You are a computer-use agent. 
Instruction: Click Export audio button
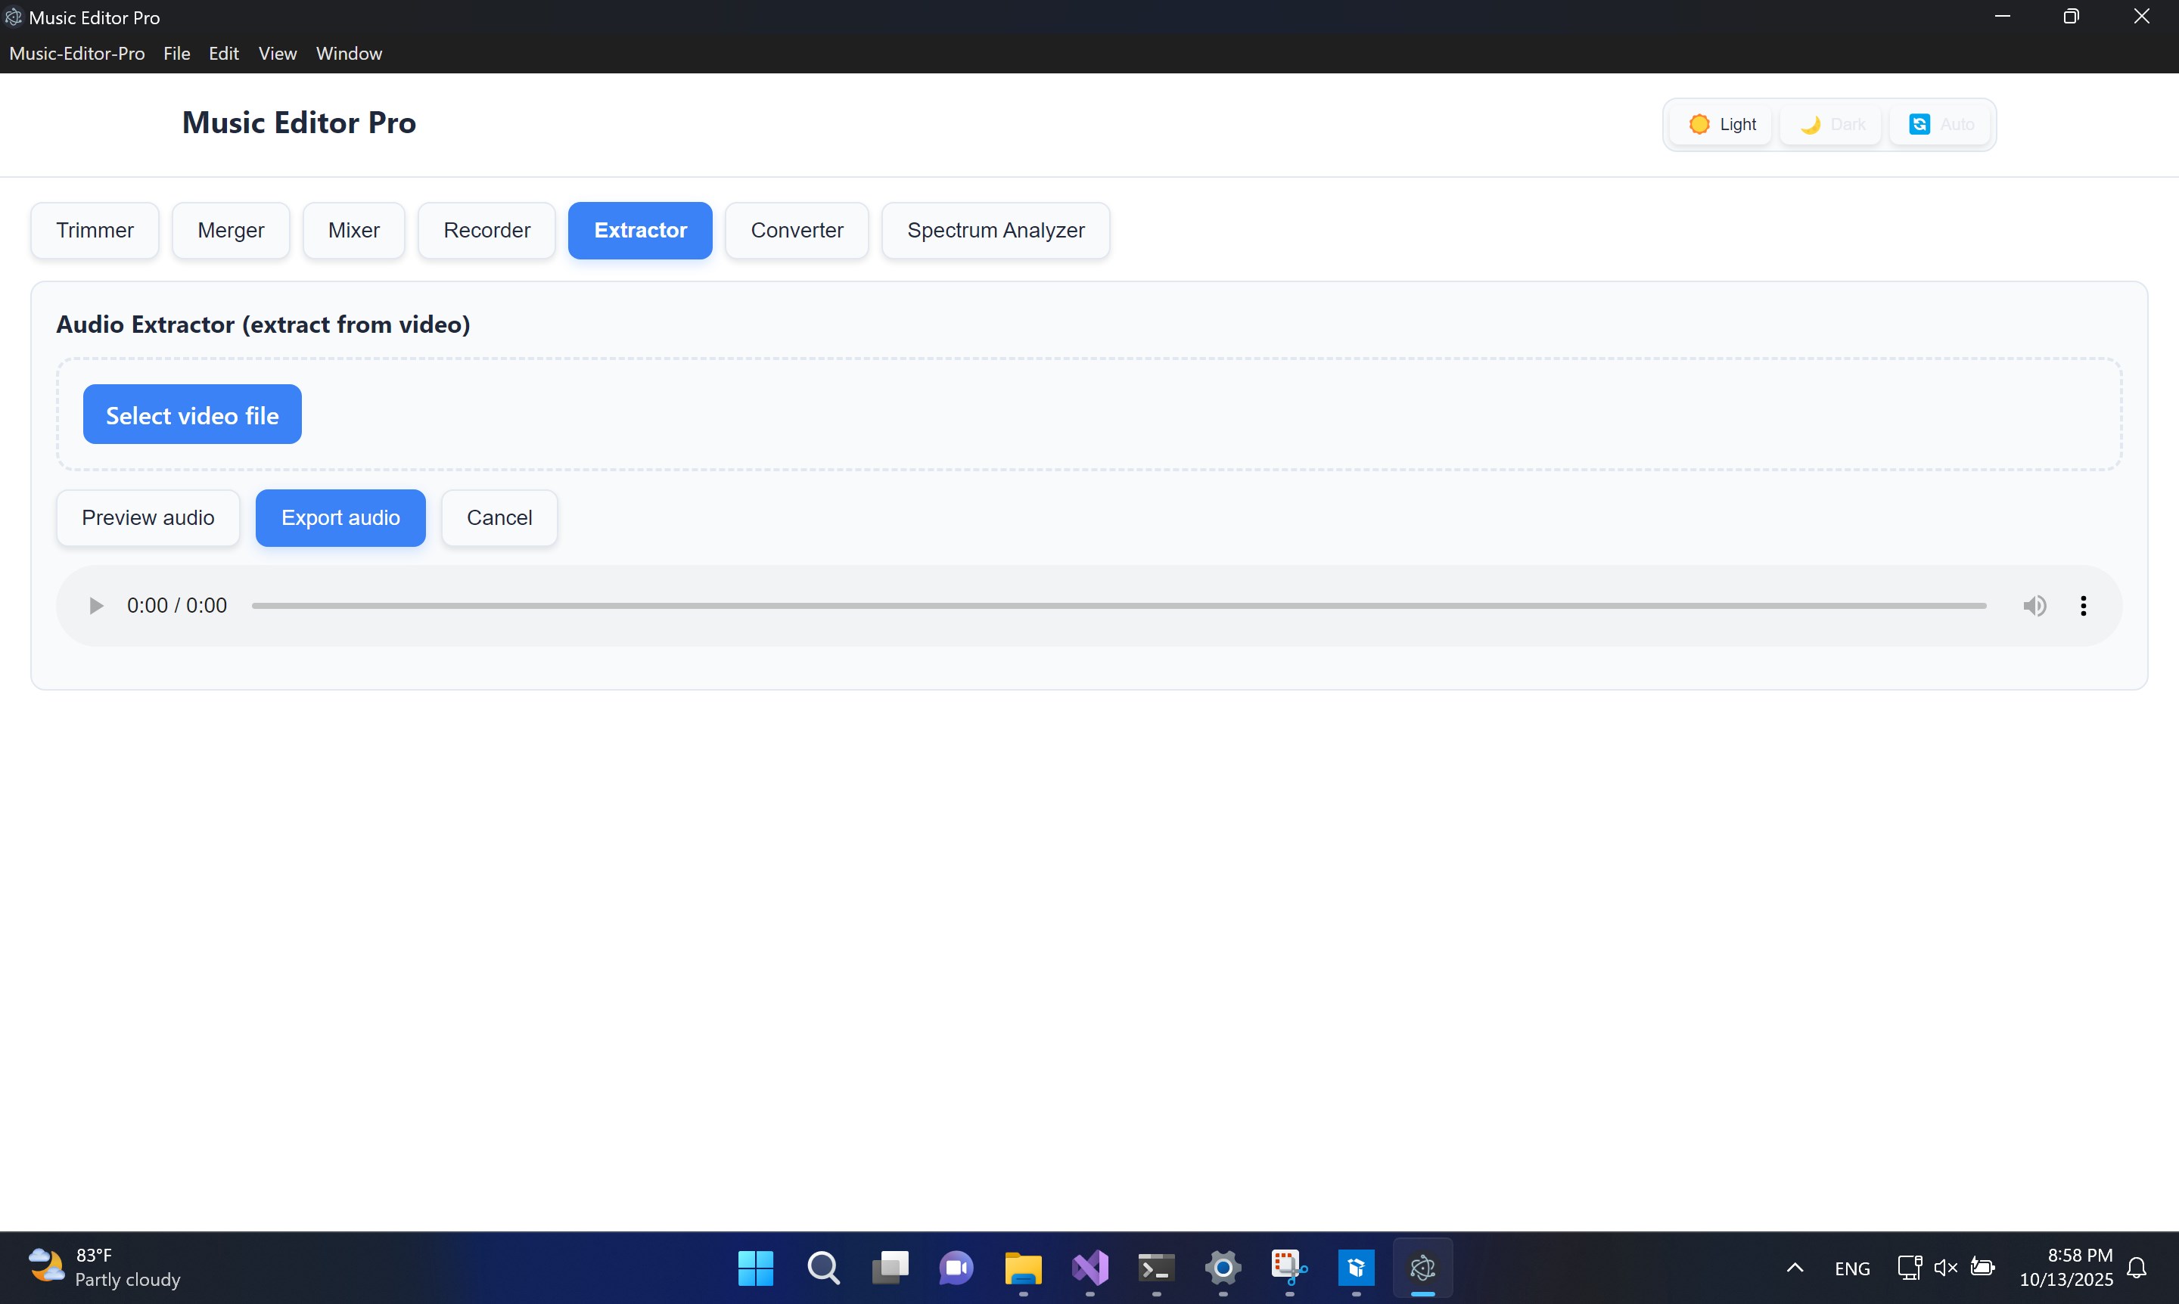(x=341, y=517)
